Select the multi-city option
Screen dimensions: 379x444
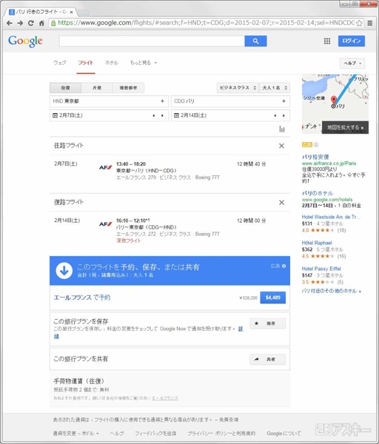click(128, 88)
